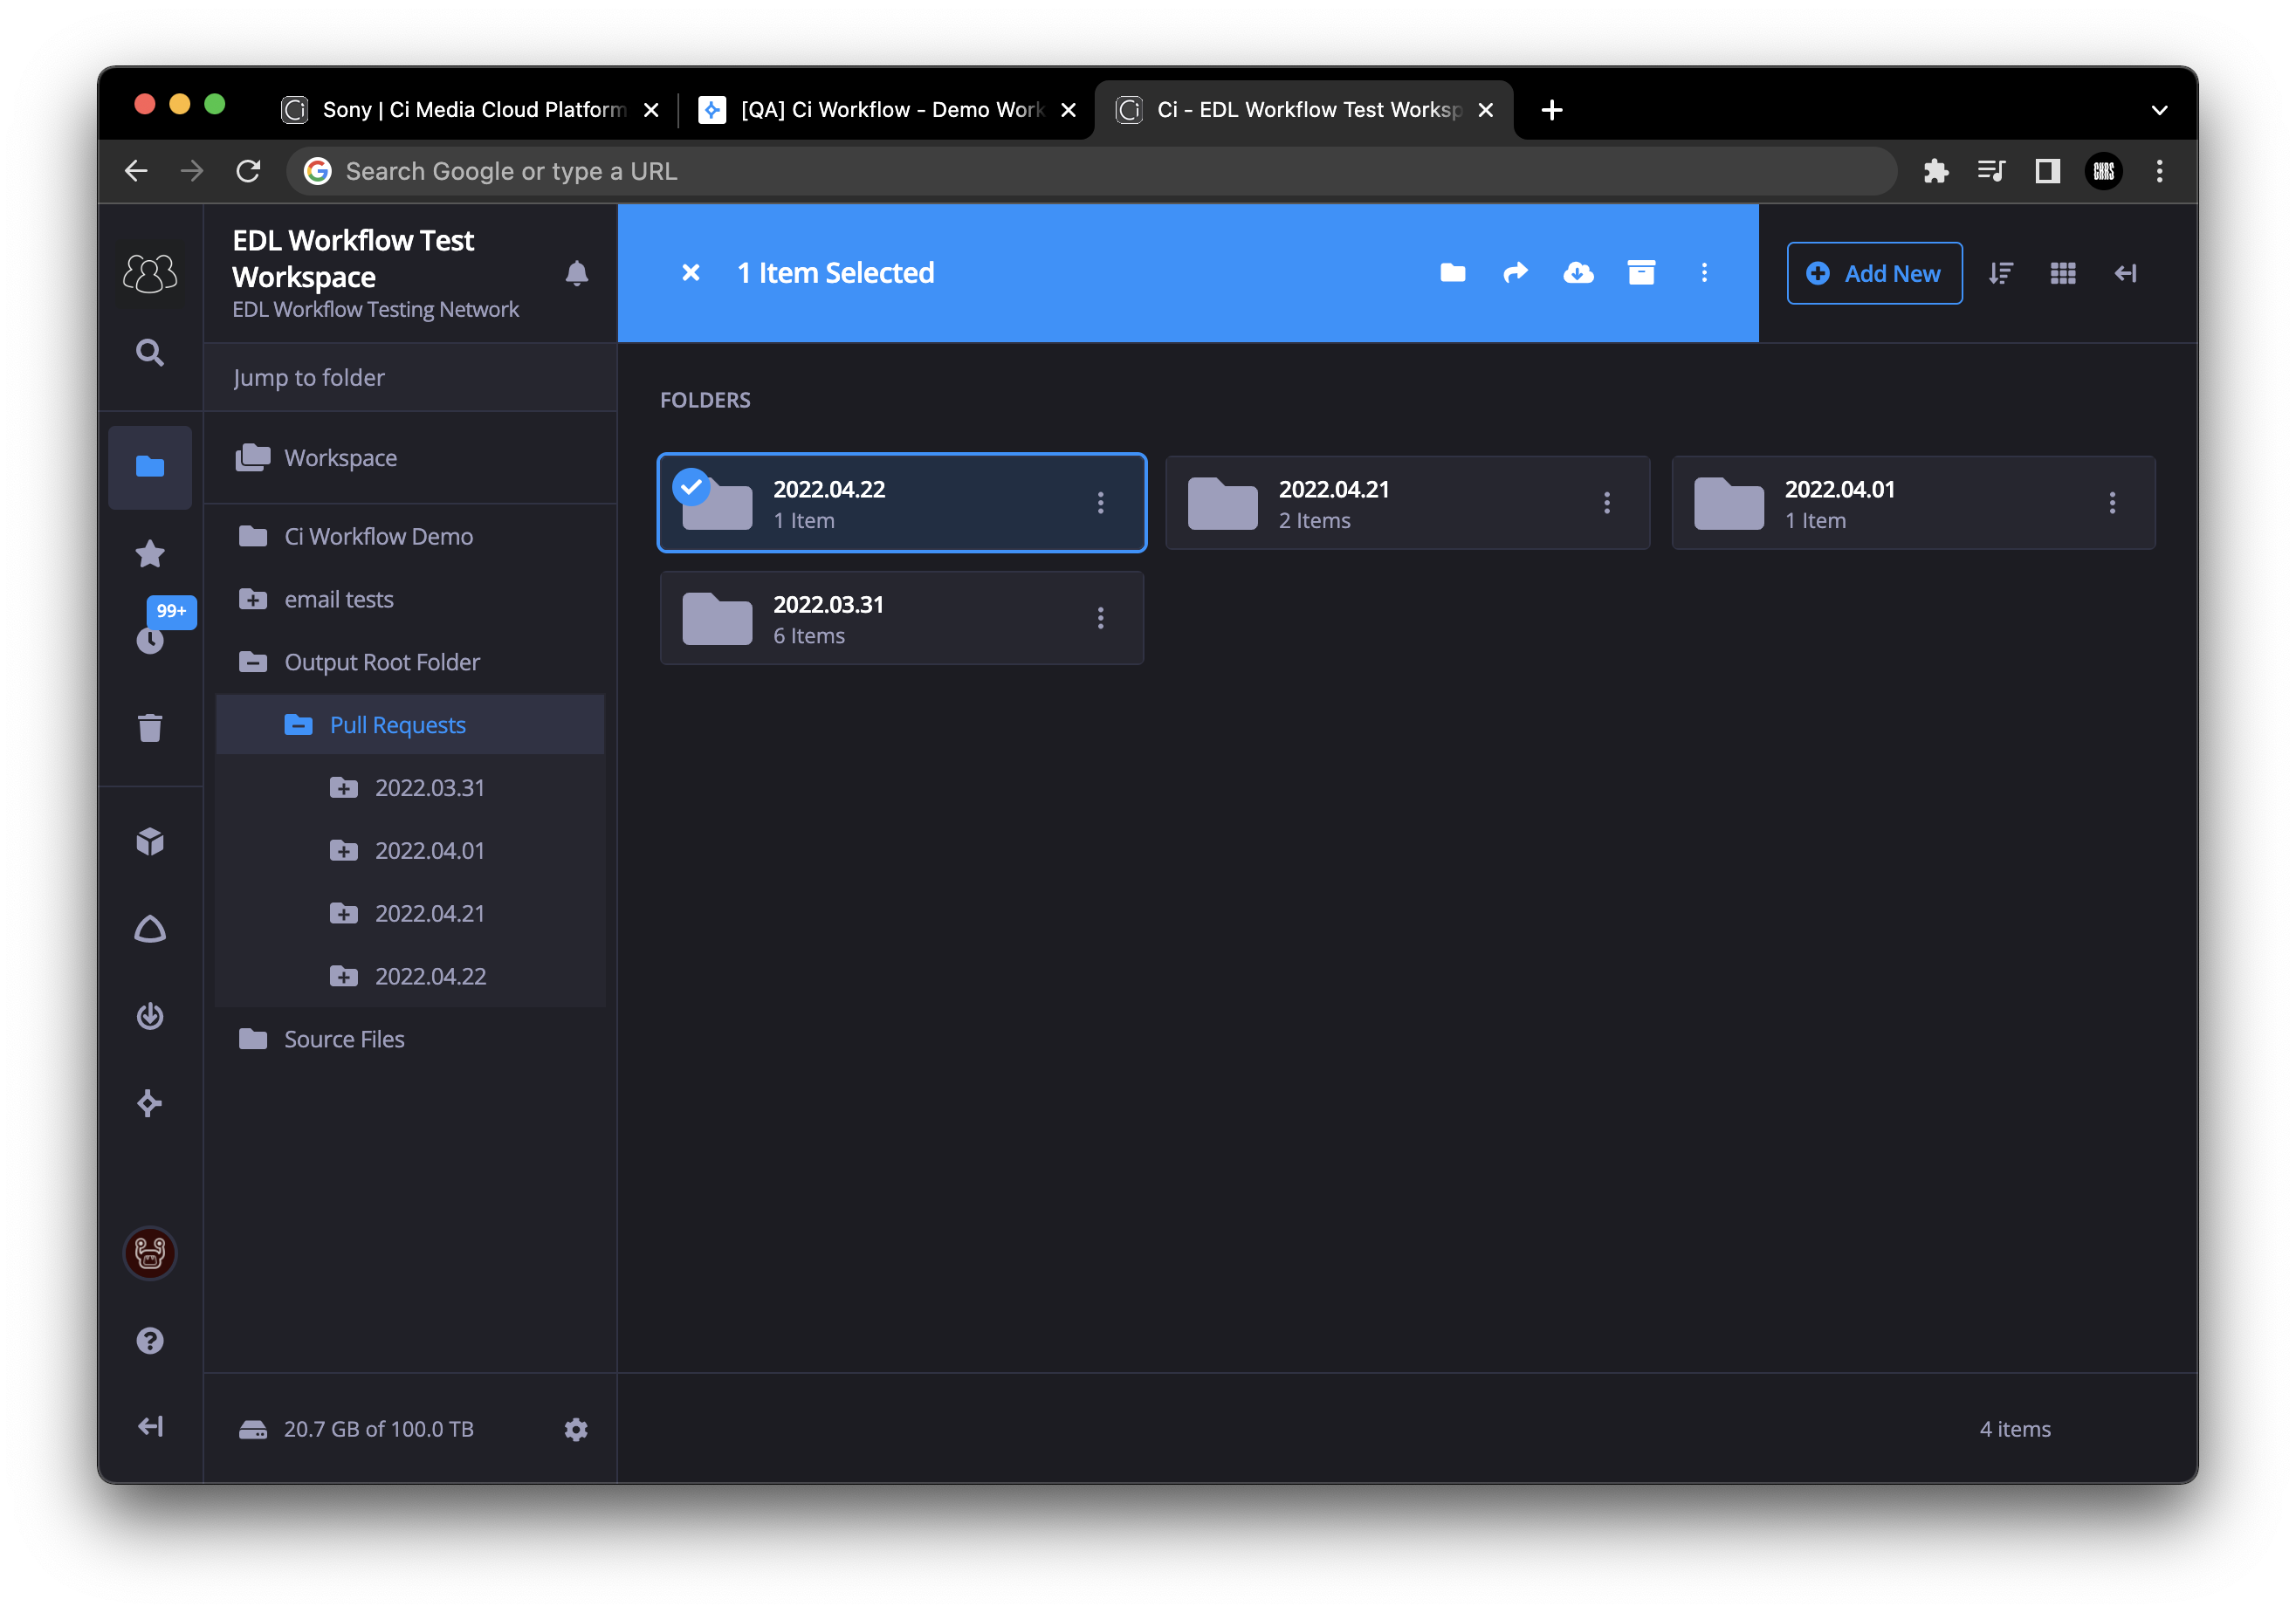Open workspace settings gear near storage
This screenshot has height=1613, width=2296.
(x=576, y=1429)
